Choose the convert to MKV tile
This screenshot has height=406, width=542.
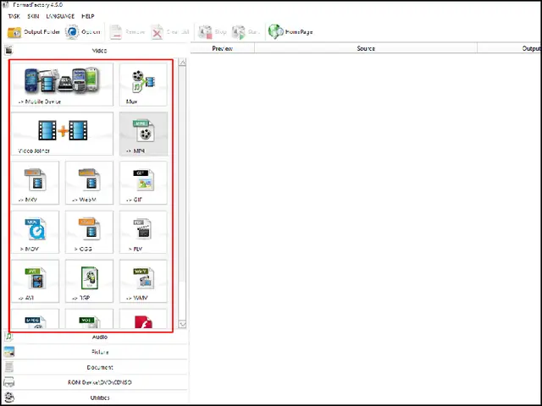point(36,183)
